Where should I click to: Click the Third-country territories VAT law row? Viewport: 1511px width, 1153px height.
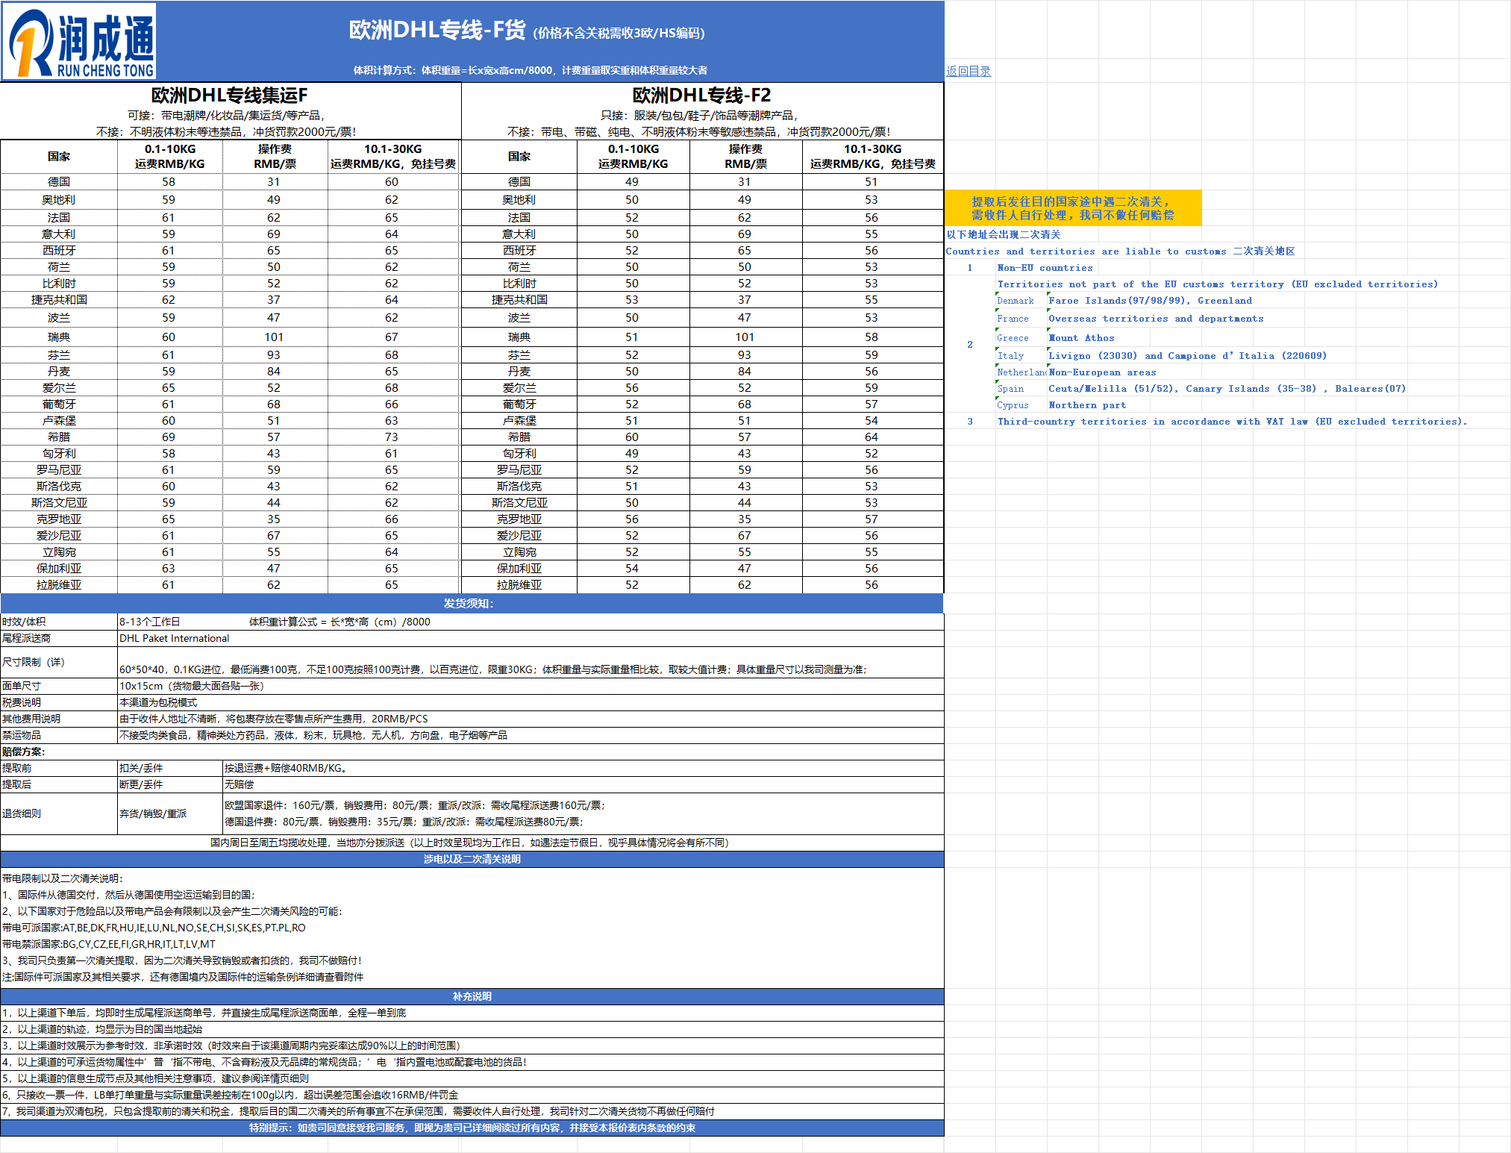[1232, 422]
